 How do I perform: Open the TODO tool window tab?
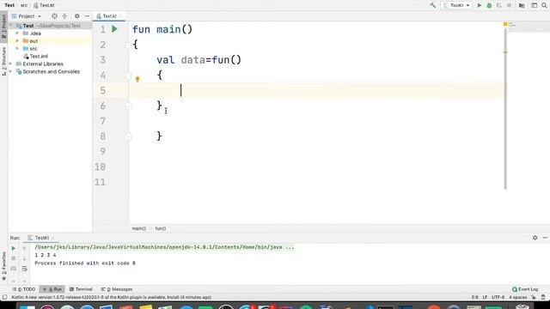click(24, 289)
